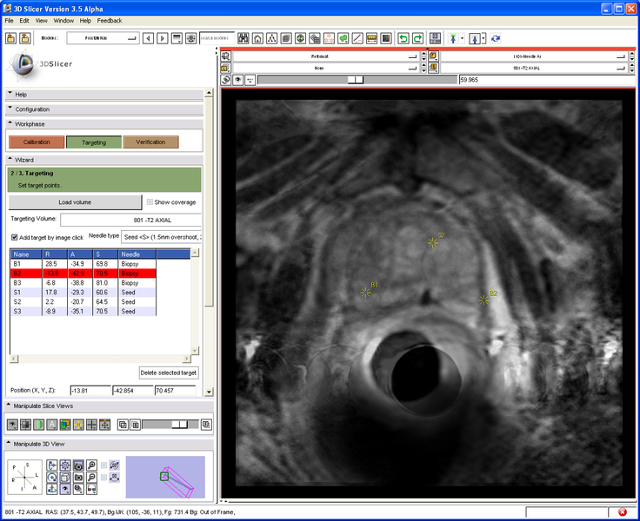The width and height of the screenshot is (640, 521).
Task: Go to next module arrow button
Action: pyautogui.click(x=163, y=38)
